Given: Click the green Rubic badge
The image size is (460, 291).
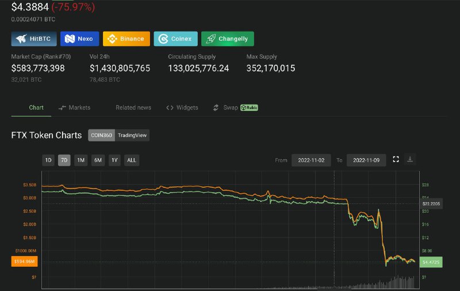Looking at the screenshot, I should pyautogui.click(x=249, y=108).
